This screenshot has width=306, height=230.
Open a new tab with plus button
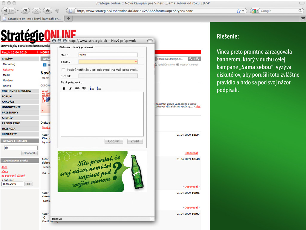coord(68,18)
